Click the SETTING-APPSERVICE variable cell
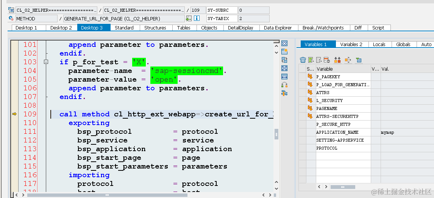The width and height of the screenshot is (434, 198). point(343,140)
